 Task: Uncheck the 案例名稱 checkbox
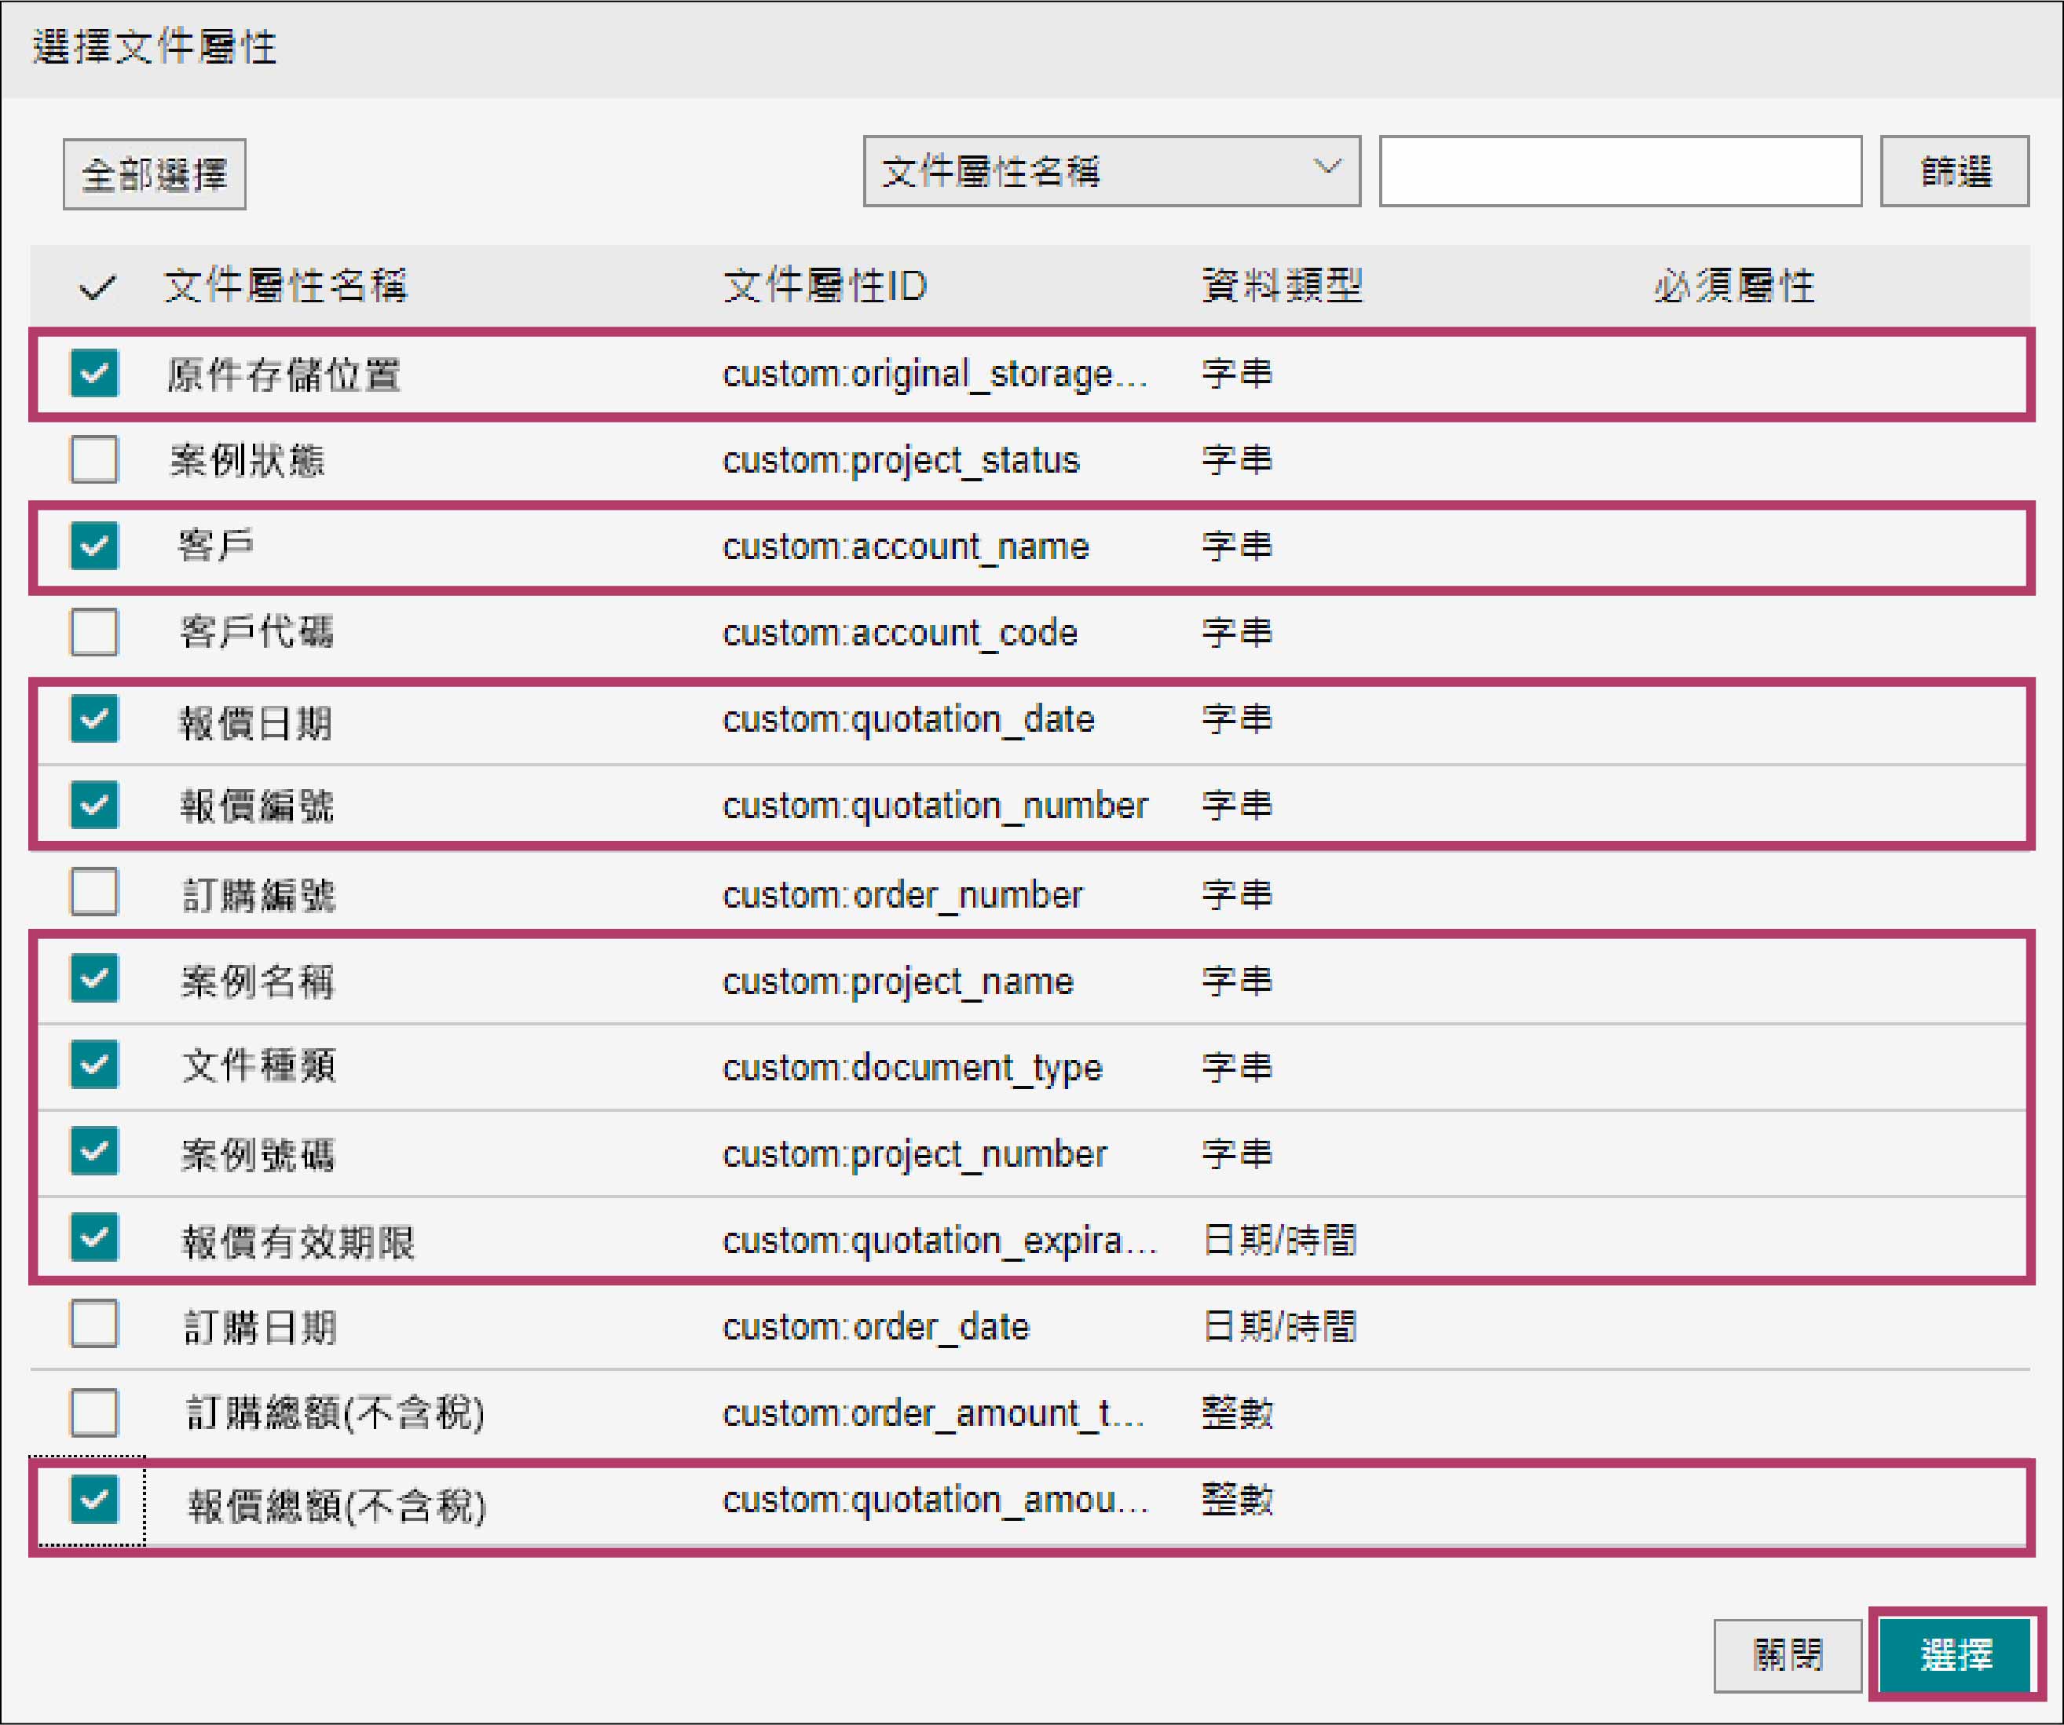(94, 979)
